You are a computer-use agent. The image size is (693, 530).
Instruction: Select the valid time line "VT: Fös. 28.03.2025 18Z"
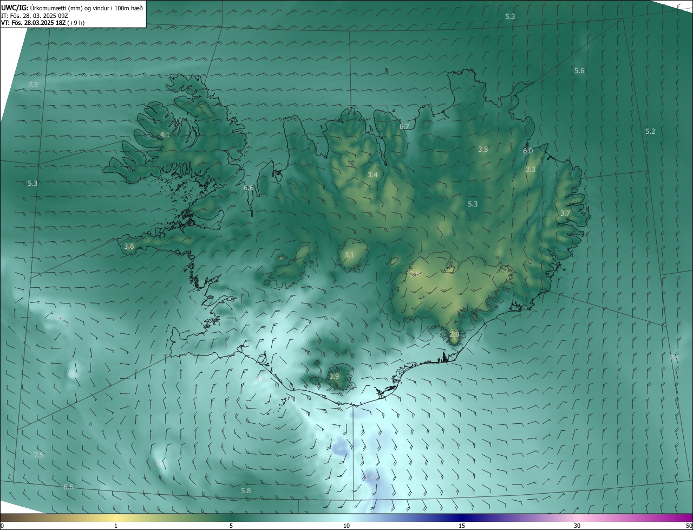tap(34, 23)
